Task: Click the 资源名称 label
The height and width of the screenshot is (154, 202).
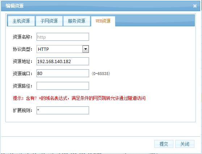Action: click(x=22, y=37)
